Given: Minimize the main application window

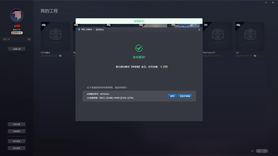Looking at the screenshot, I should tap(266, 2).
